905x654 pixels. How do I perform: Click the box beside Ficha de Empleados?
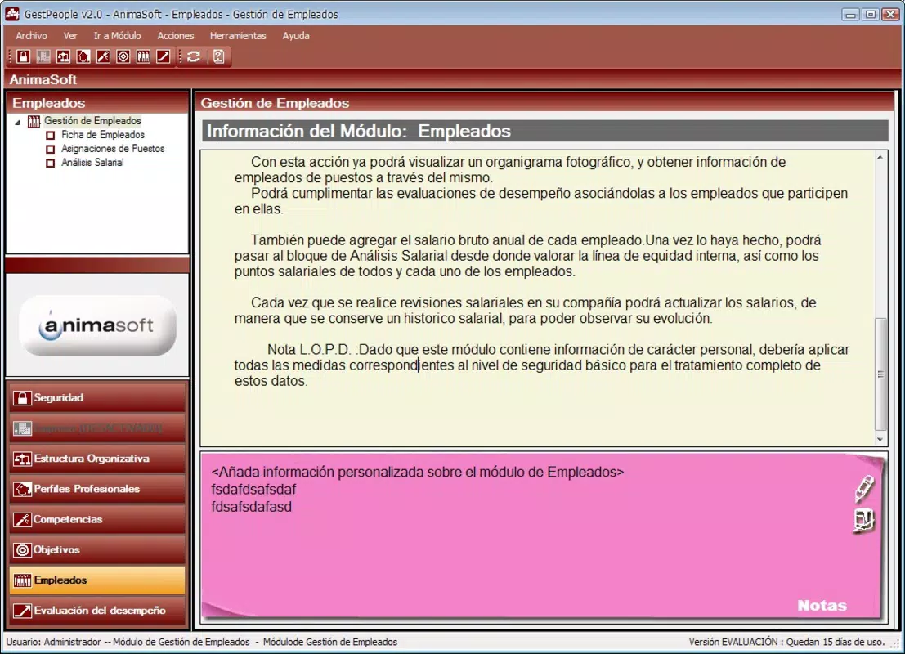(50, 135)
